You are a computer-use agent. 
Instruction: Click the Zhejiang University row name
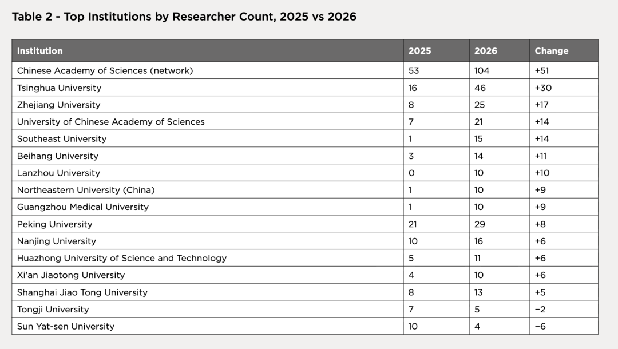click(59, 105)
